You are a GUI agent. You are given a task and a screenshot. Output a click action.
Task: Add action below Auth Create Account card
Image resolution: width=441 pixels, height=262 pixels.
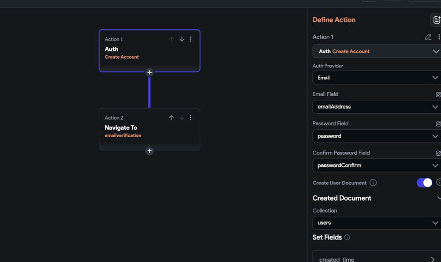pos(149,72)
